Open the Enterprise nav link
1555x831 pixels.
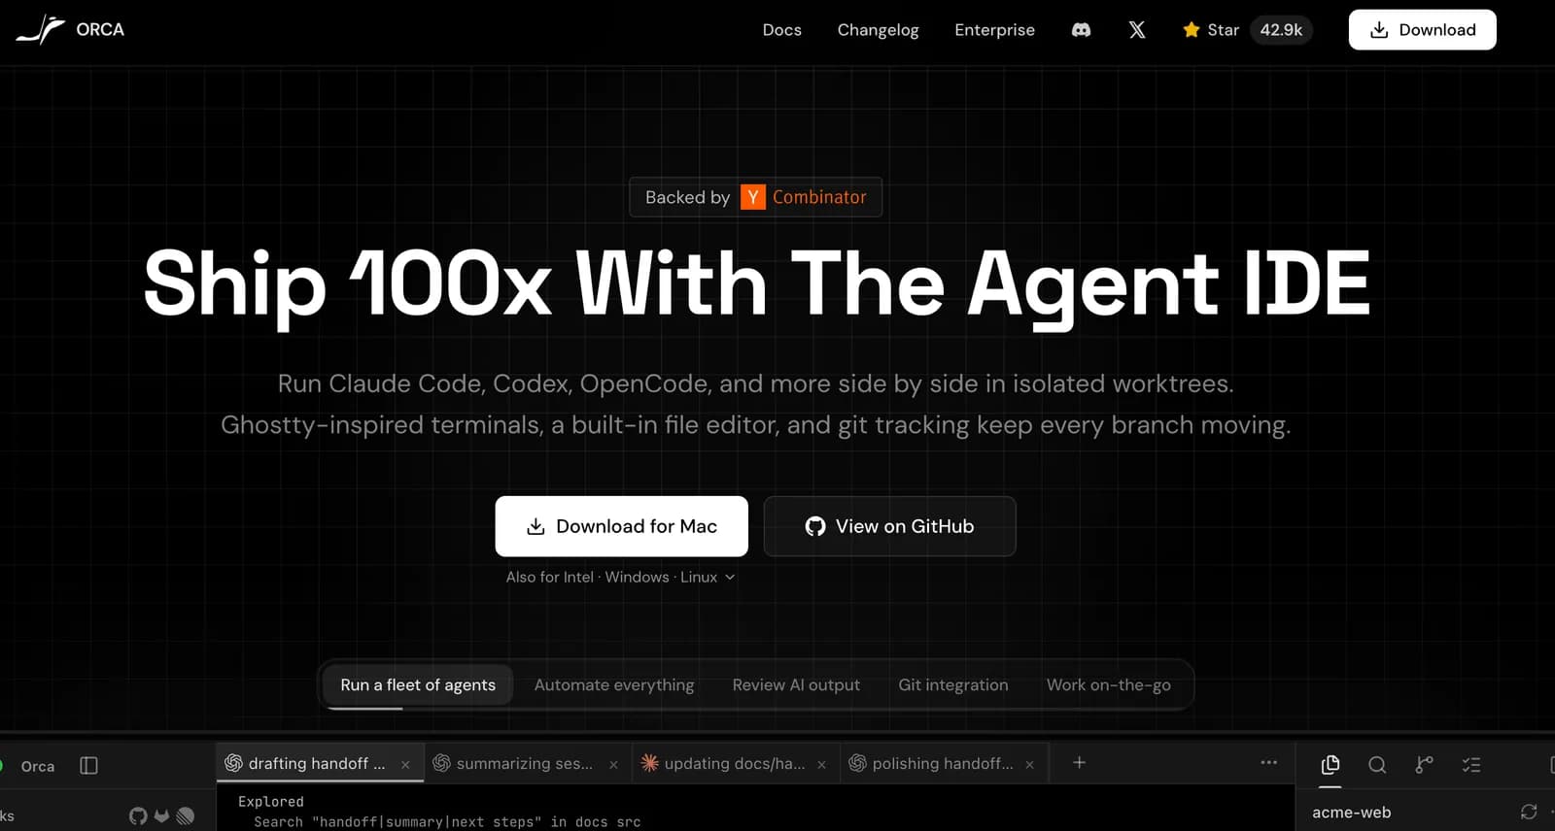click(995, 30)
